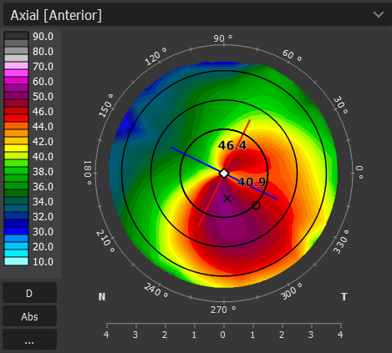Click the black X marker on map
This screenshot has height=353, width=392.
[227, 199]
